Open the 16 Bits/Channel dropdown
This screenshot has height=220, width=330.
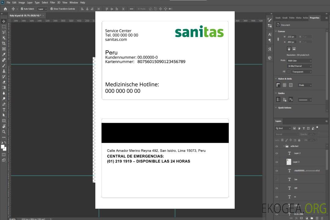[x=299, y=66]
